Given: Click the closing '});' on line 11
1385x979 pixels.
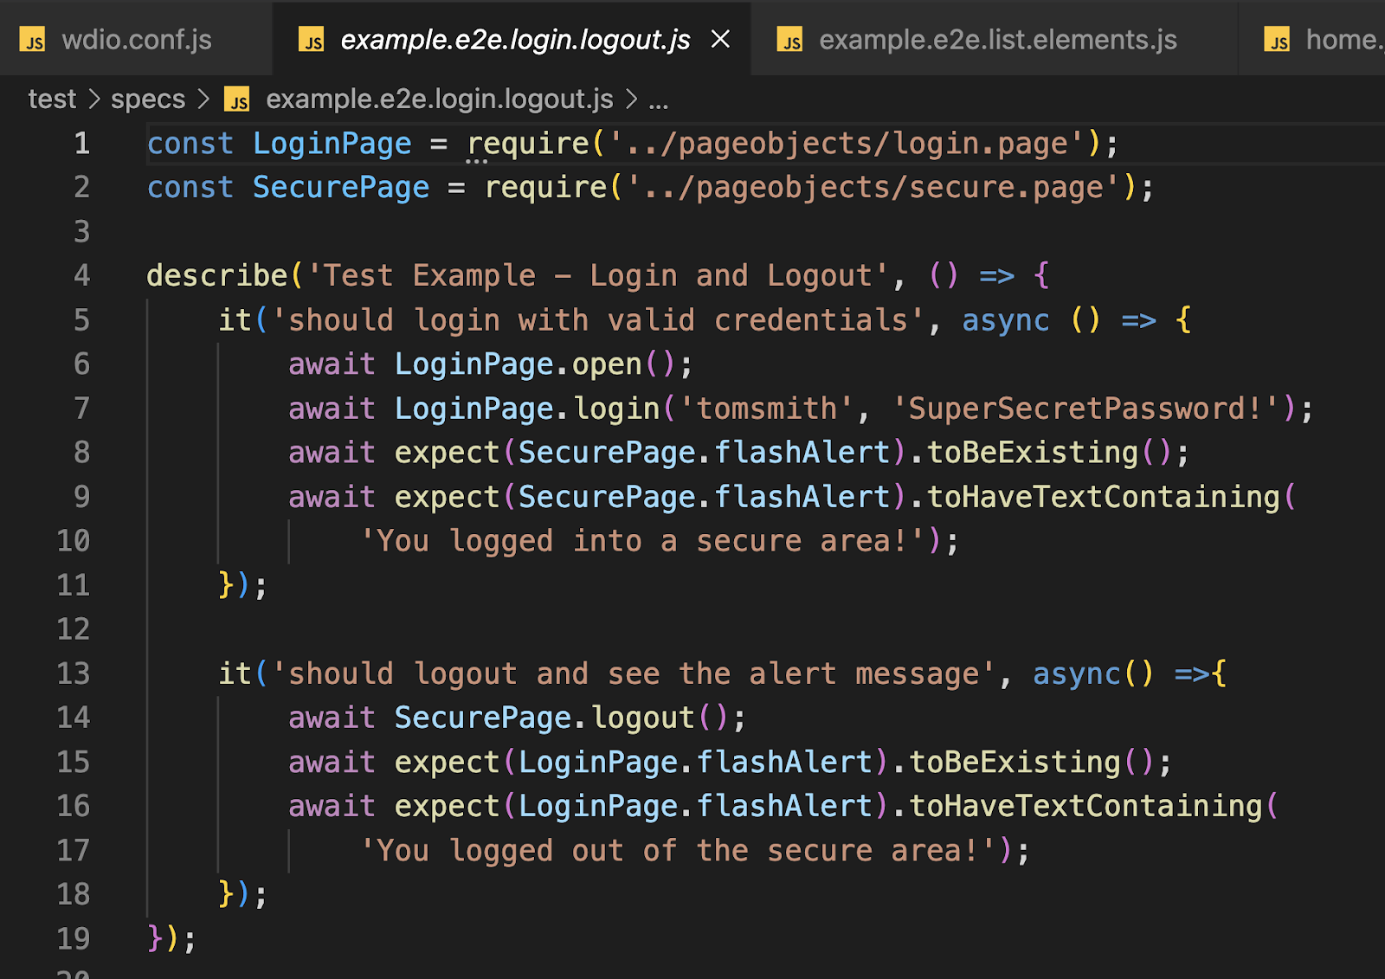Looking at the screenshot, I should (242, 584).
